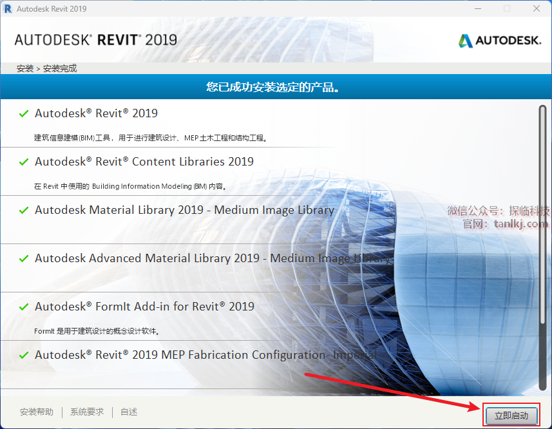This screenshot has height=429, width=552.
Task: Click the 安装 breadcrumb item
Action: (25, 68)
